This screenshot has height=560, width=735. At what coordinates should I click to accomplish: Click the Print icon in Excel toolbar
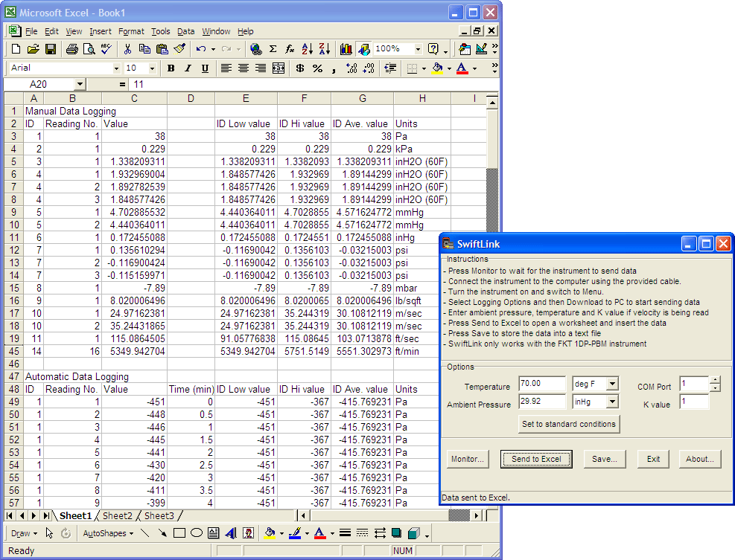coord(71,48)
